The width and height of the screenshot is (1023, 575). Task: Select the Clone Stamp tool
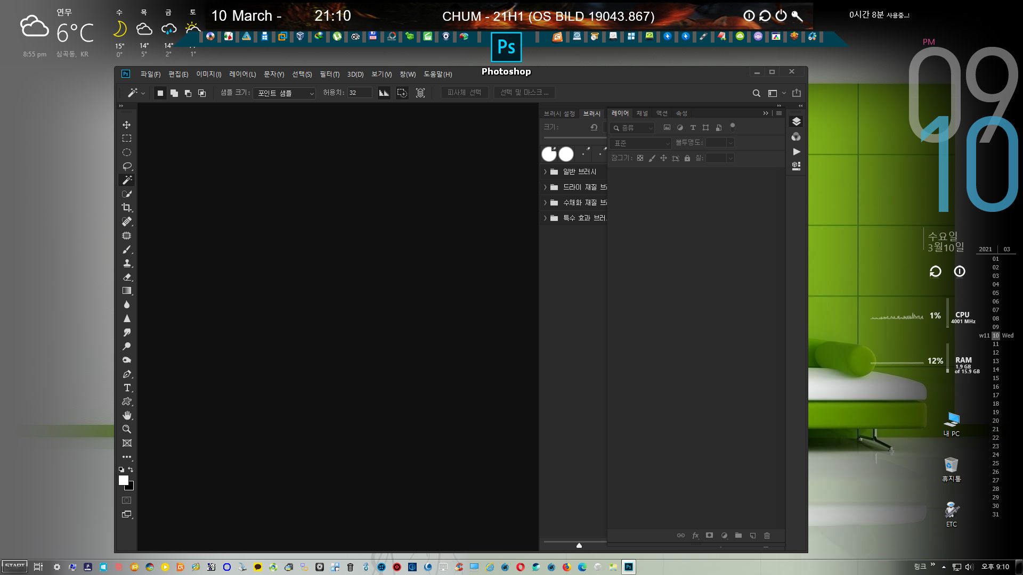click(x=127, y=263)
